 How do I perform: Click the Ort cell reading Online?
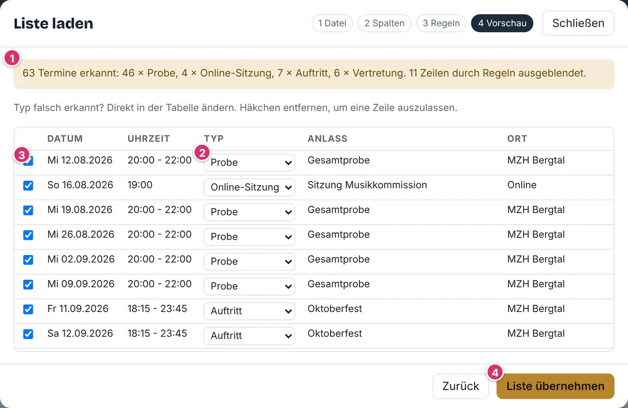[522, 185]
